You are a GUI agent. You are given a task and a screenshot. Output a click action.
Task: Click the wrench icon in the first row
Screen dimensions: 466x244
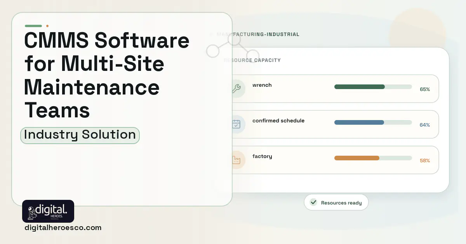click(236, 89)
